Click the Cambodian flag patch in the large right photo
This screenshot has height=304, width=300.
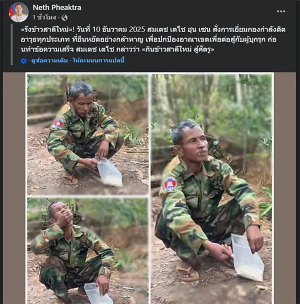[170, 184]
